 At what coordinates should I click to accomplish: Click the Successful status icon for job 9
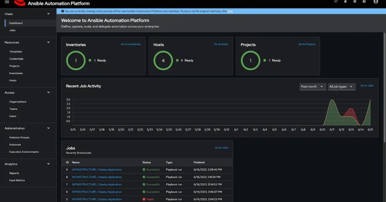click(144, 170)
